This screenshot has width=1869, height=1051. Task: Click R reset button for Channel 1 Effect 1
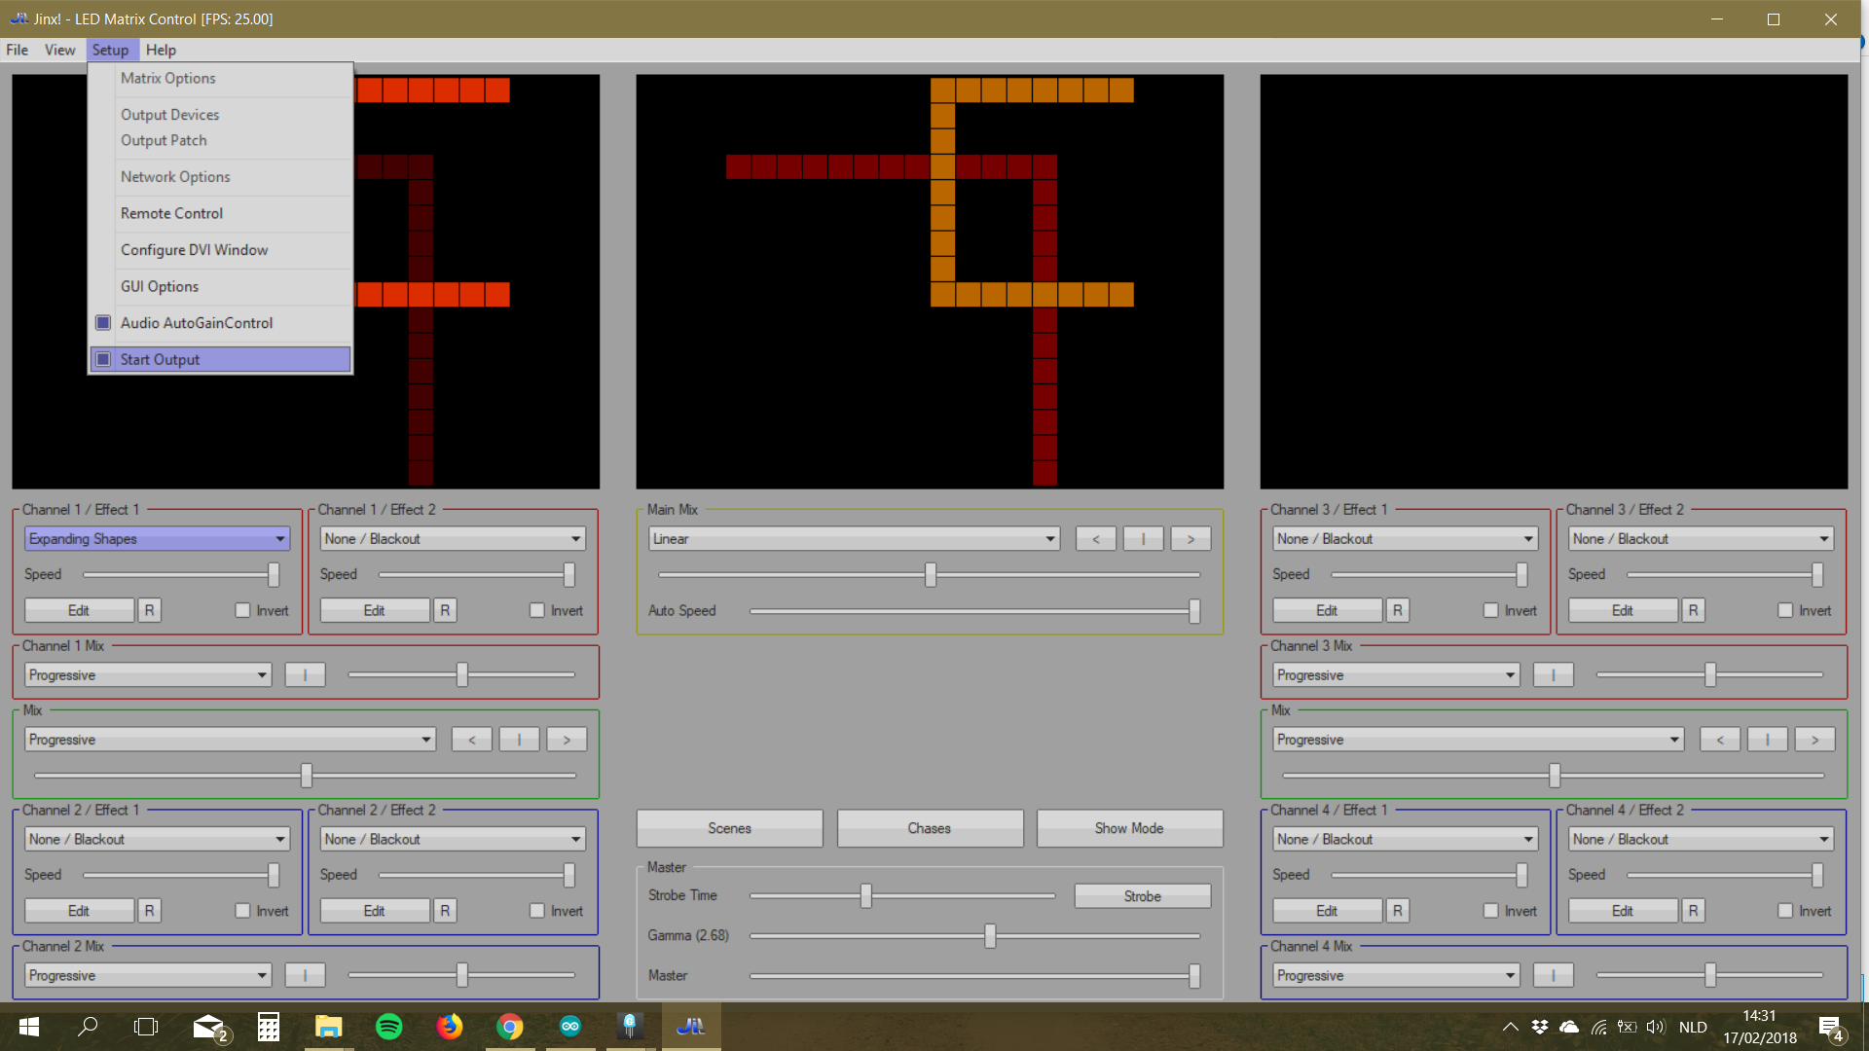point(150,609)
